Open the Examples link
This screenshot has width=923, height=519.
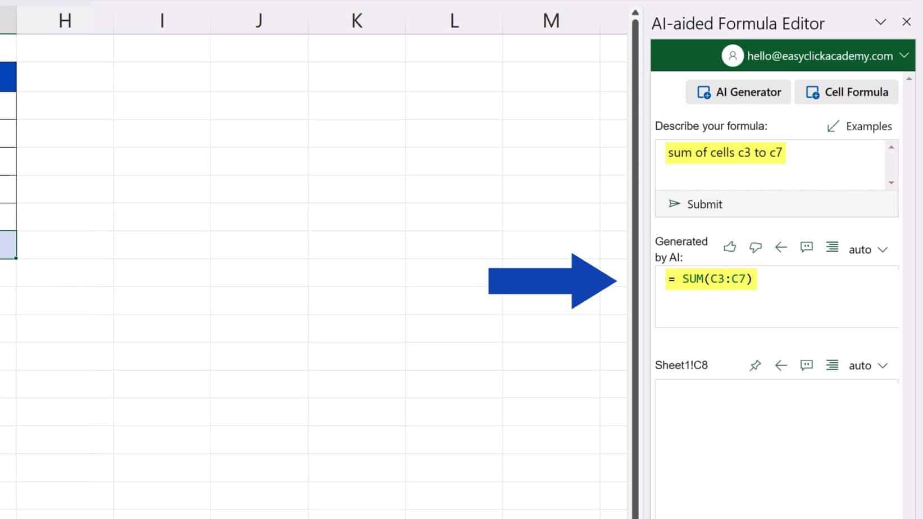(860, 126)
